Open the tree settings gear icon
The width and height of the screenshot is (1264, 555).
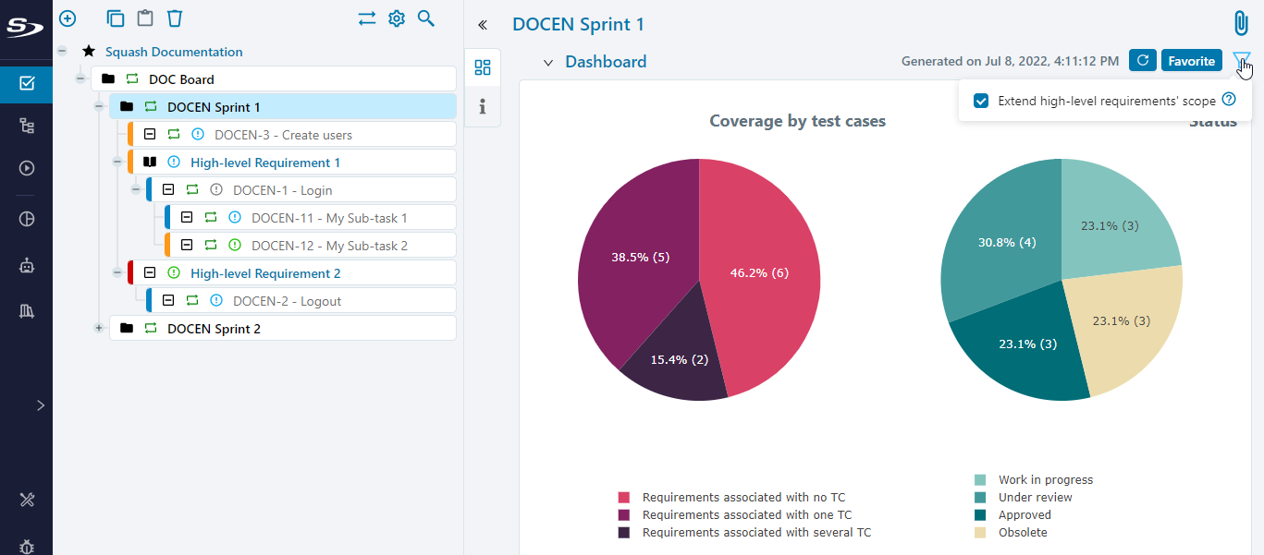tap(397, 18)
